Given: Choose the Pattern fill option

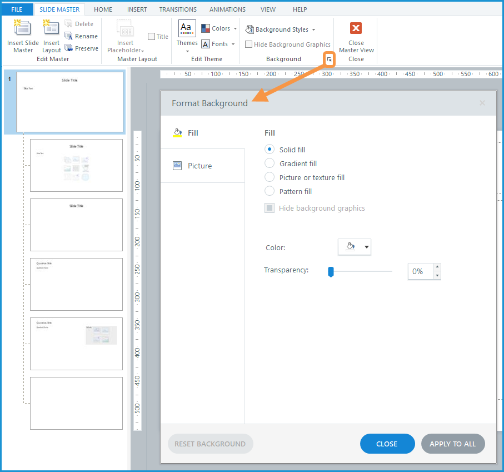Looking at the screenshot, I should click(270, 191).
